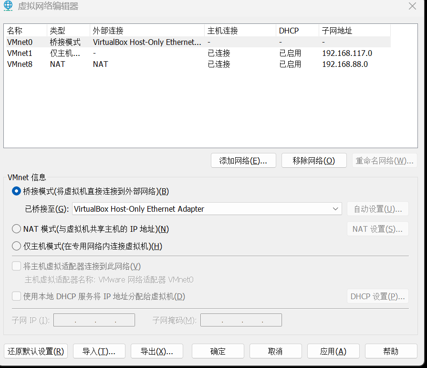427x368 pixels.
Task: Click the 自动设置(U)... button
Action: (x=378, y=209)
